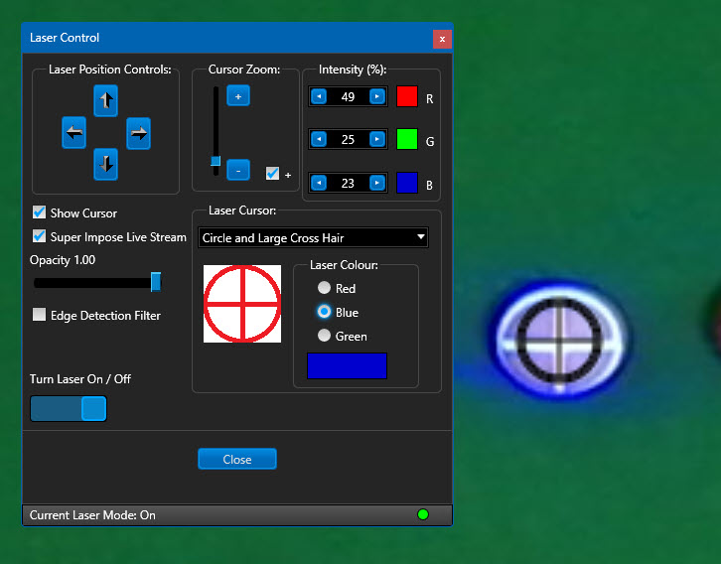Click the green laser status indicator light
Image resolution: width=721 pixels, height=564 pixels.
coord(423,514)
